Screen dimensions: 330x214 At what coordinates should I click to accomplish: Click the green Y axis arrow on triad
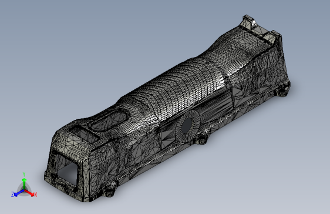(x=24, y=183)
